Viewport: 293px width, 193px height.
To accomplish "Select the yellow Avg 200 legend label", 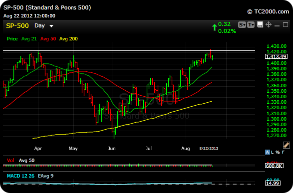I will tap(68, 39).
